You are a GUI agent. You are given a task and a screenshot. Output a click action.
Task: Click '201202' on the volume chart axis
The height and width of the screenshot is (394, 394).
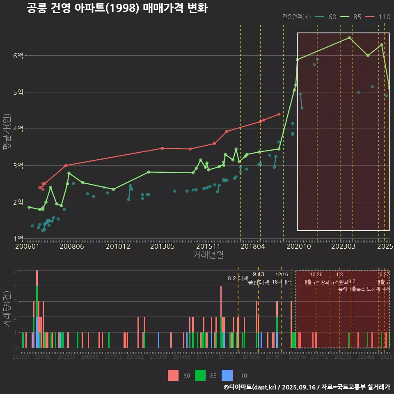pos(135,357)
